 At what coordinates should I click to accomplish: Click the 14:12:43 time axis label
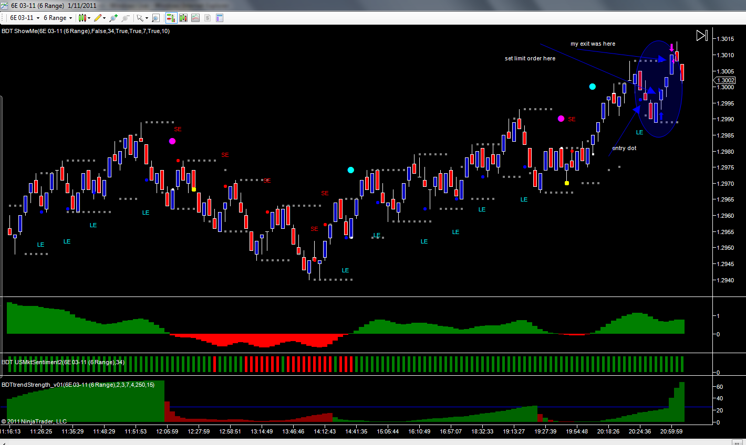point(325,431)
